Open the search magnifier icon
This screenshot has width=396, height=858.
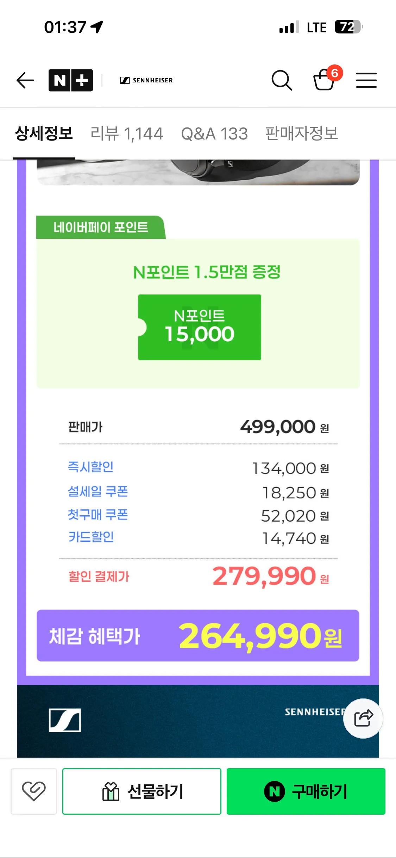(282, 80)
